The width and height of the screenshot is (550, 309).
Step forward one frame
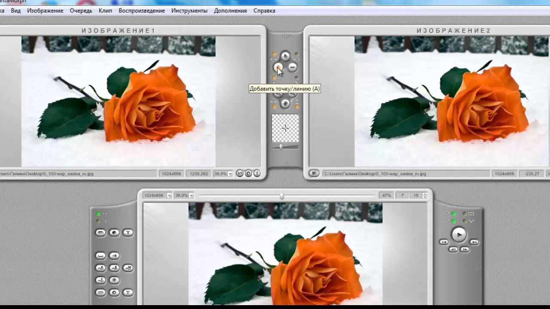coord(464,249)
